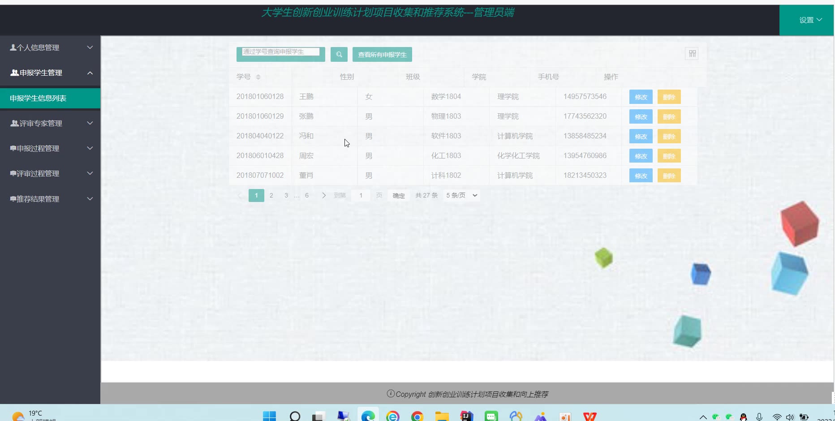Click 查看所有申报学生 button
Viewport: 835px width, 421px height.
coord(382,55)
